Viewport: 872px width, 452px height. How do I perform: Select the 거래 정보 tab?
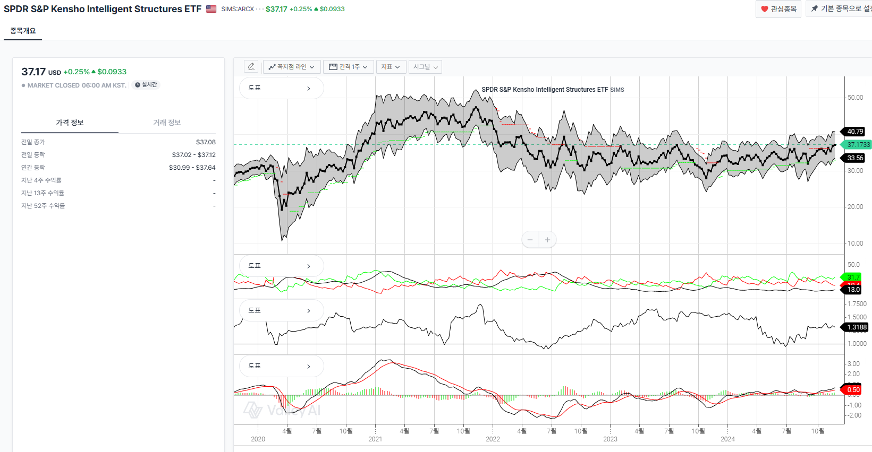(167, 123)
